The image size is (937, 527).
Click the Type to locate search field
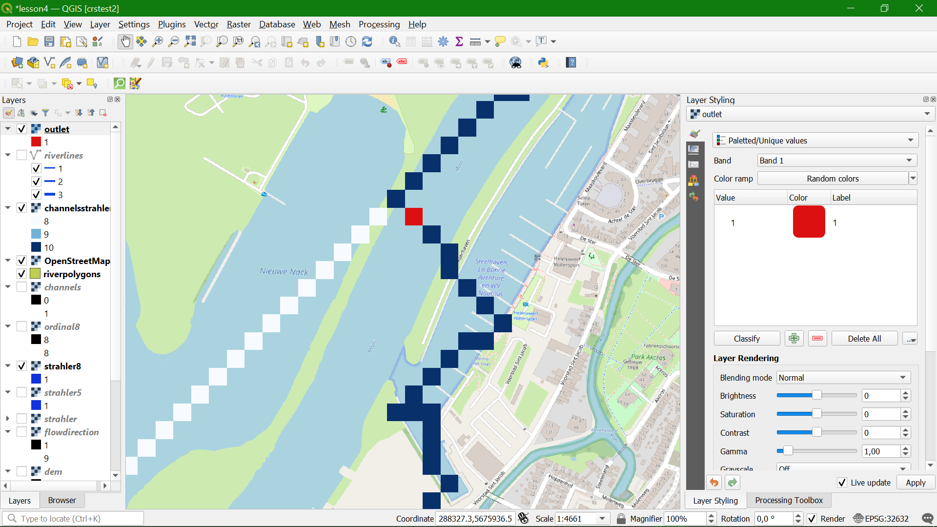pyautogui.click(x=73, y=518)
